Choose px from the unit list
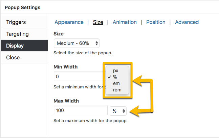The width and height of the screenshot is (219, 138). click(x=116, y=71)
